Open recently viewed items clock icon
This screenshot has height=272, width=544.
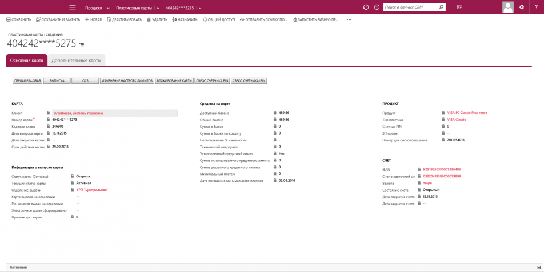coord(366,7)
